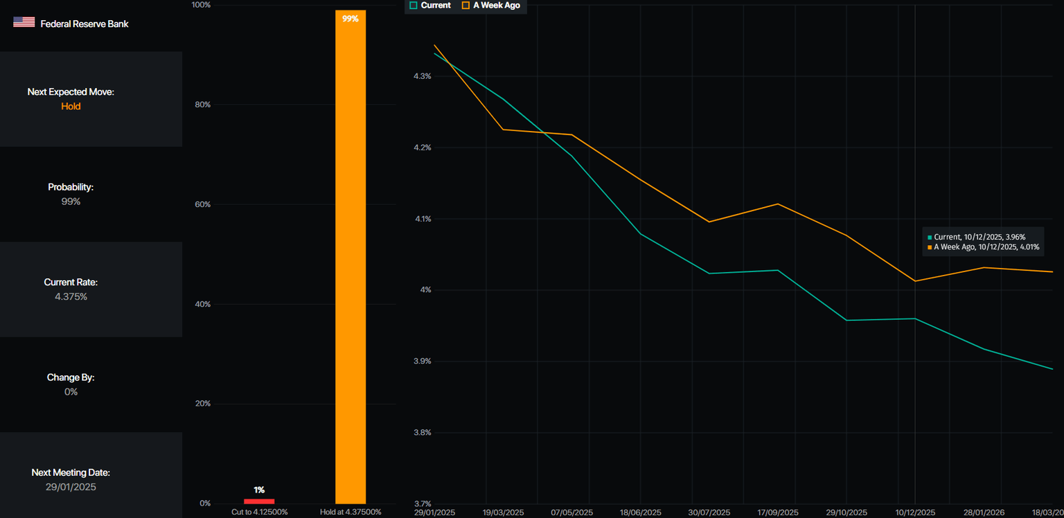The height and width of the screenshot is (518, 1064).
Task: Click the Federal Reserve Bank title
Action: pos(85,24)
